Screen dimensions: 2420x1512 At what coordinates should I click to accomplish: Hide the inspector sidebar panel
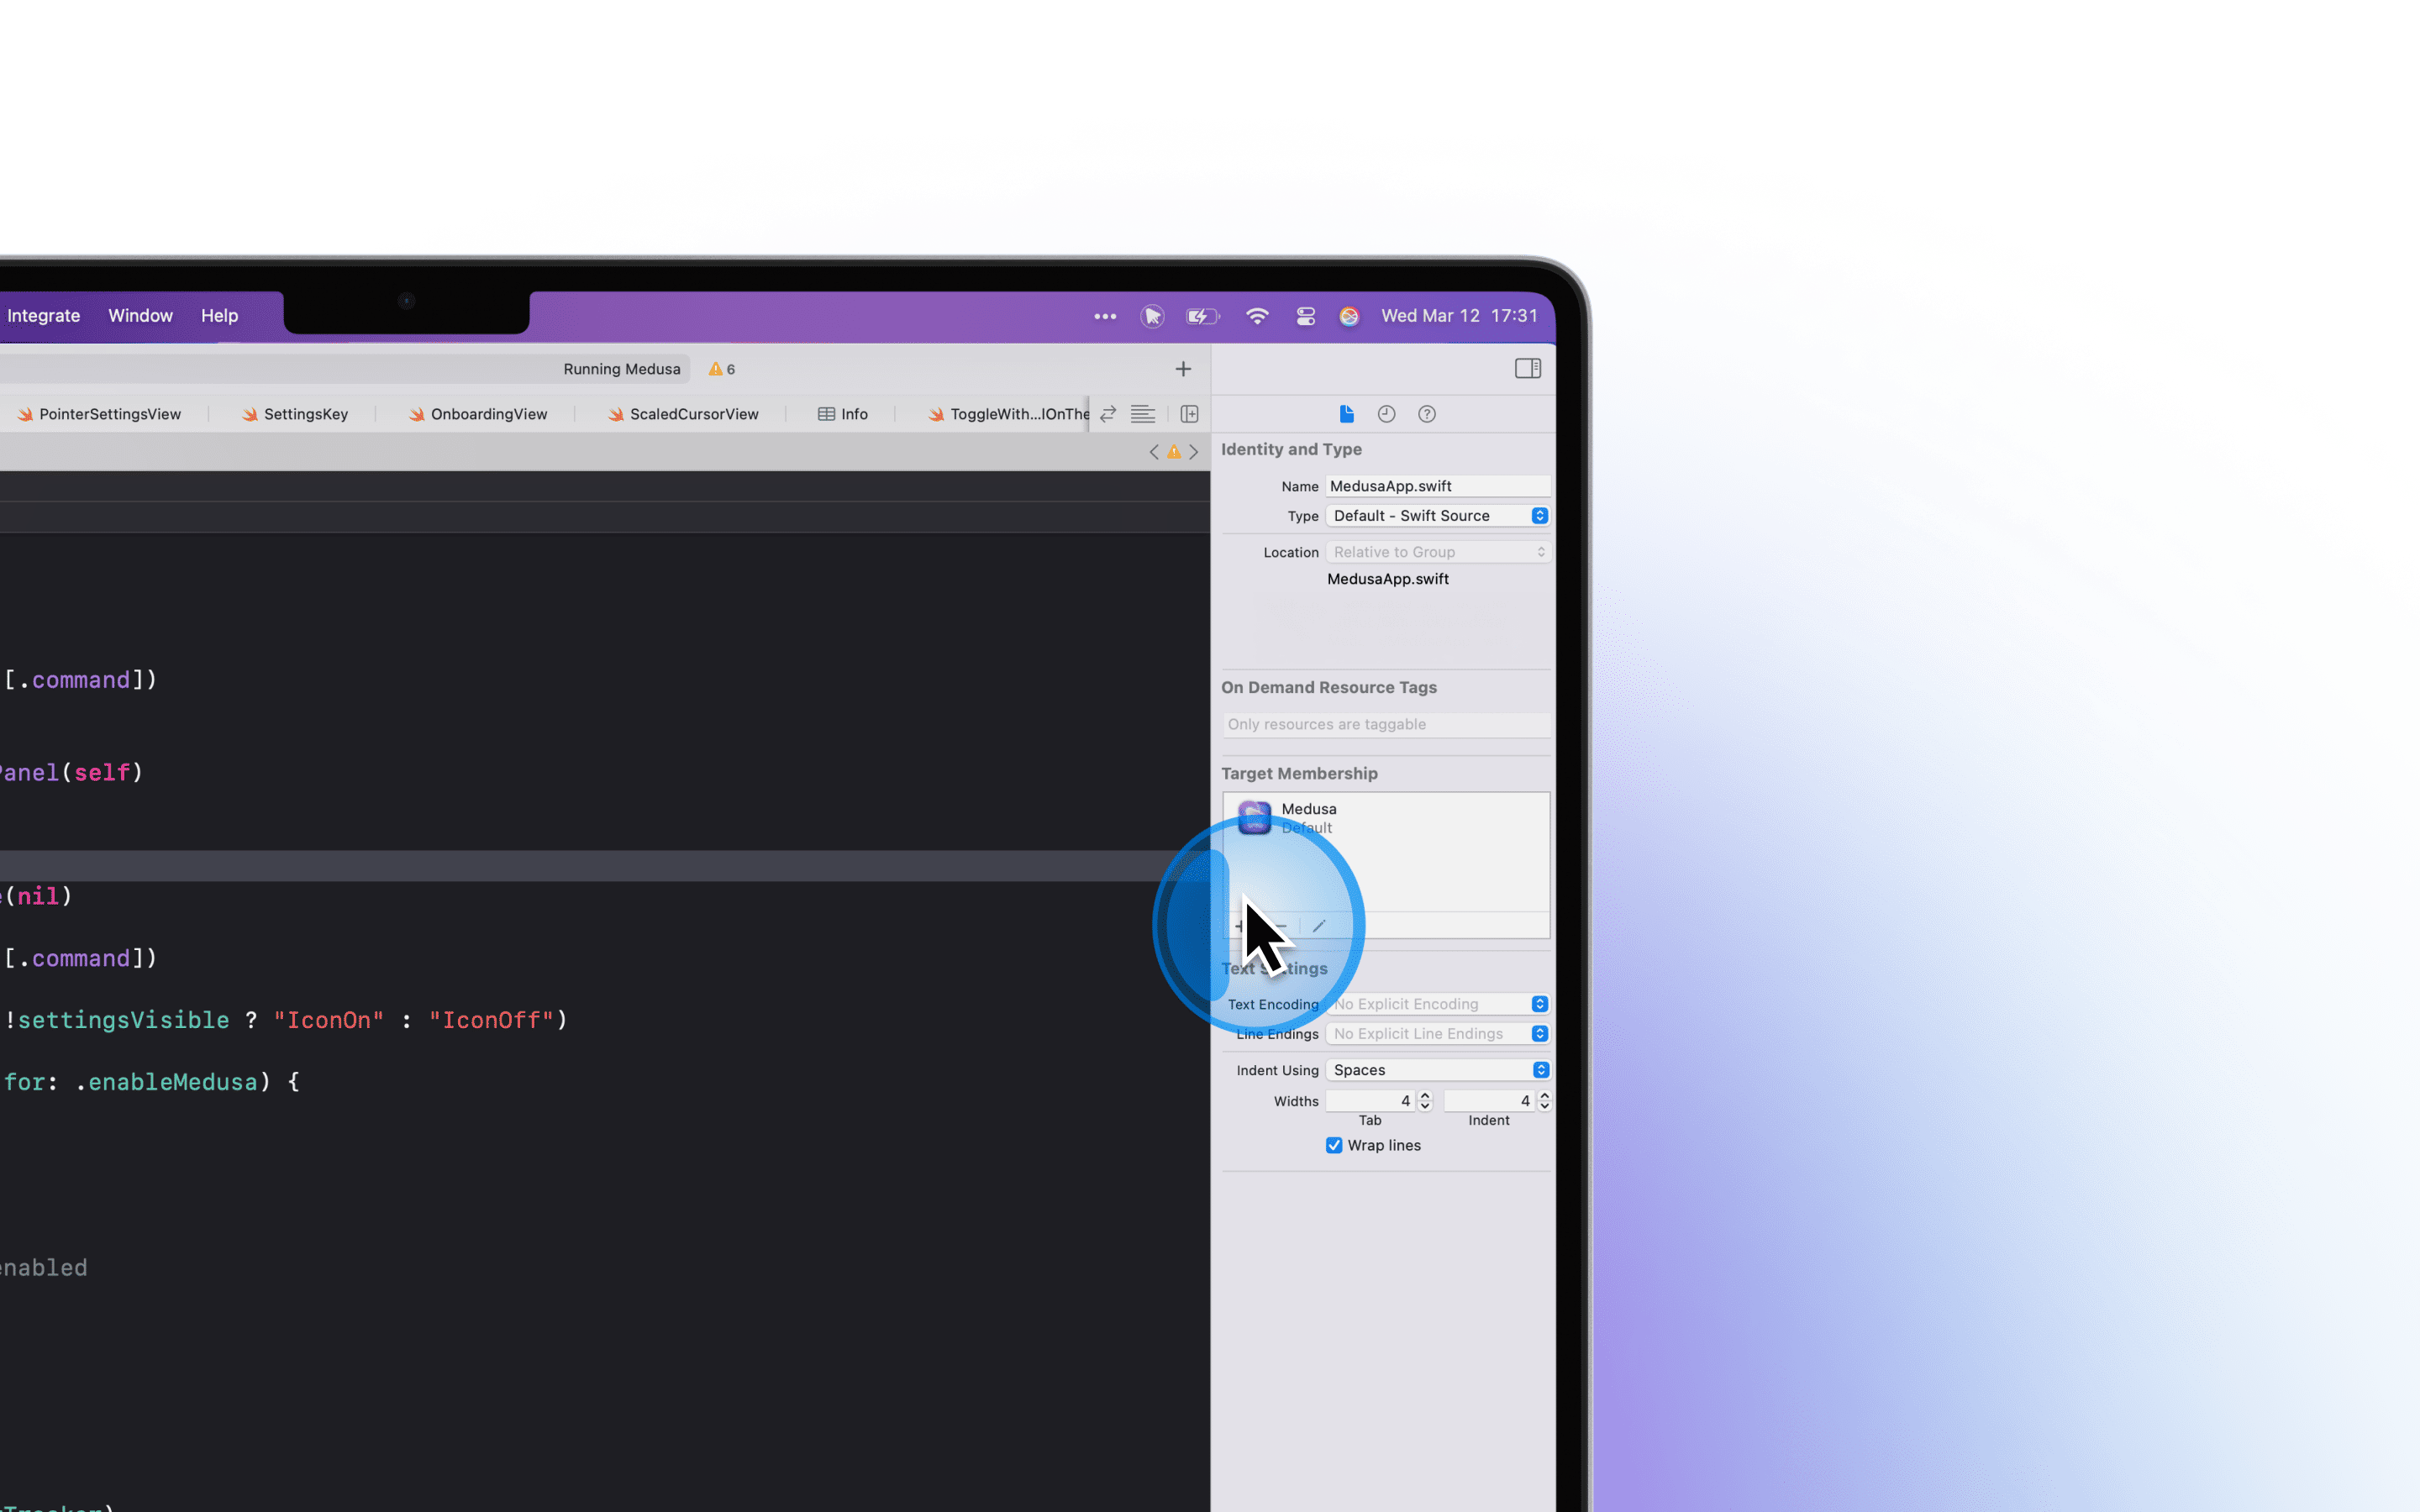(x=1527, y=369)
